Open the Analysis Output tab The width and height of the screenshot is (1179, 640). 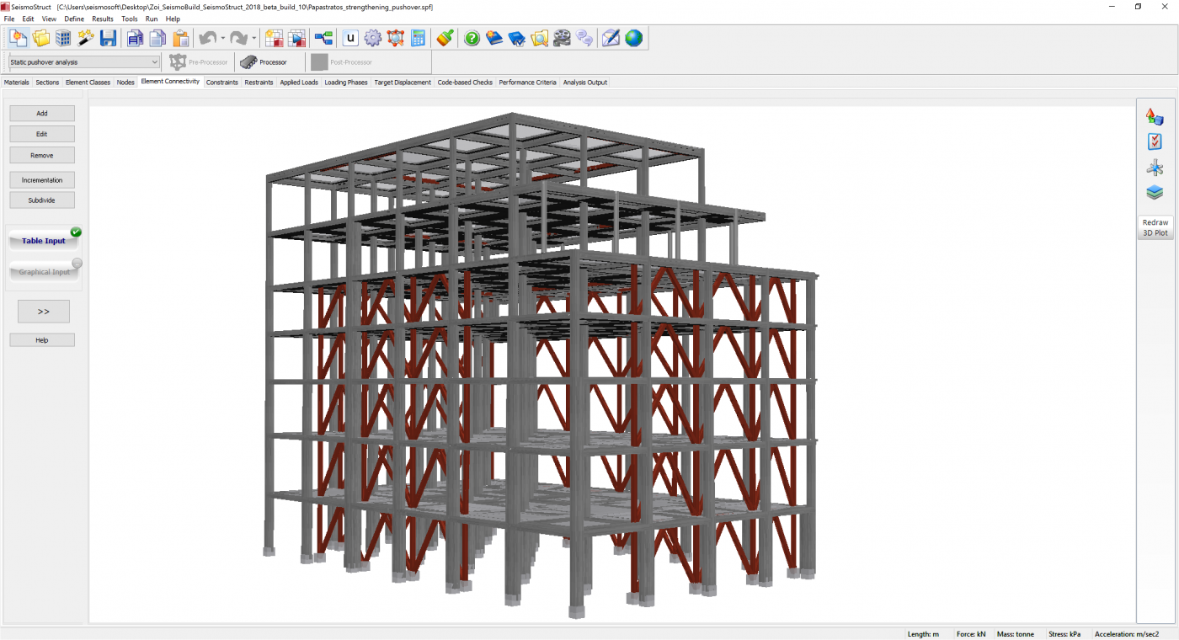584,83
